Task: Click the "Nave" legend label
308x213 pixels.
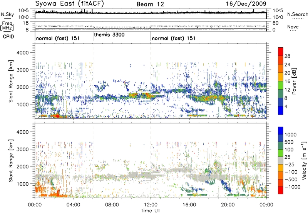Action: click(293, 27)
